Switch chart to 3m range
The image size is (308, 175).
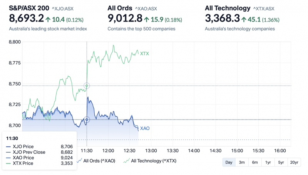(x=242, y=162)
